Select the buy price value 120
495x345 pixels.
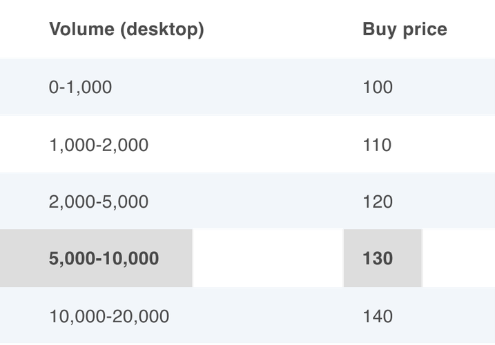377,202
